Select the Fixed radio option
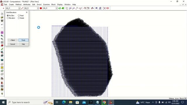Viewport: 187px width, 105px height. coord(19,15)
